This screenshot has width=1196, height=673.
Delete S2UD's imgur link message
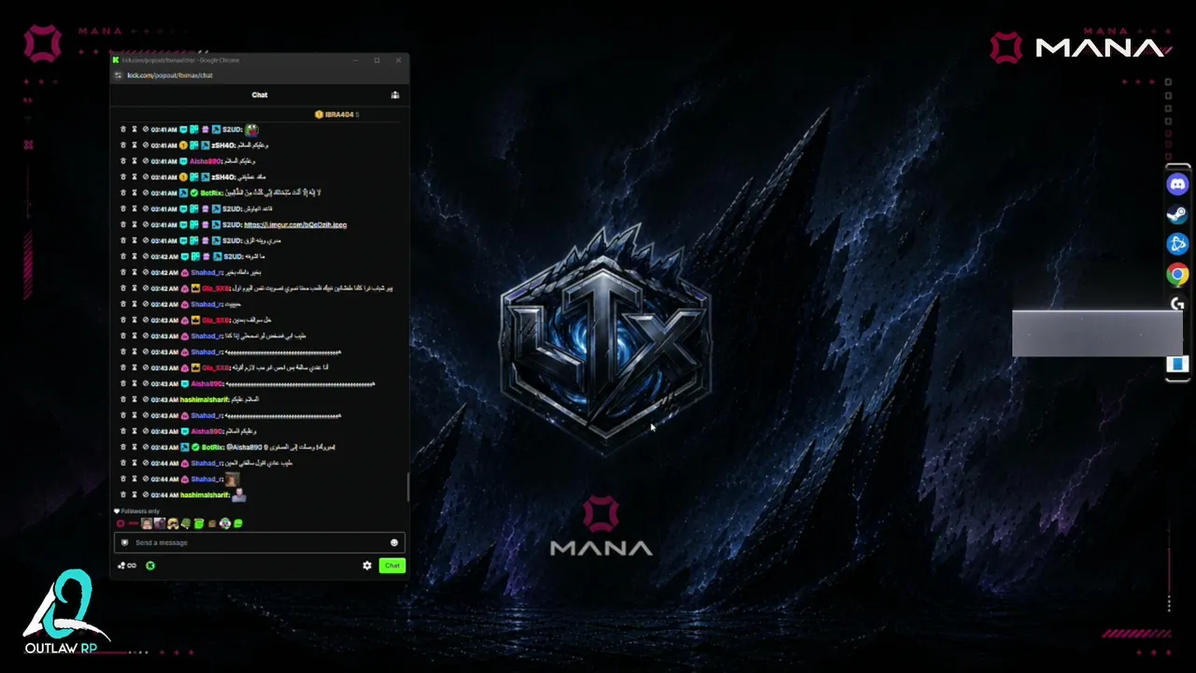(x=122, y=224)
